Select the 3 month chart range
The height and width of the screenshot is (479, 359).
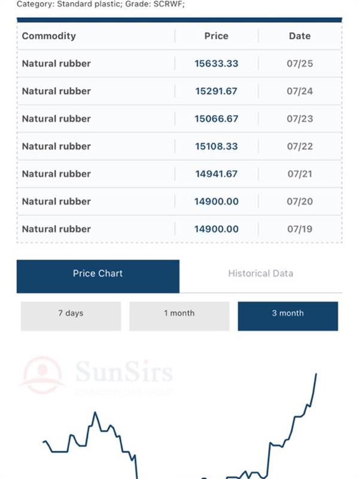[x=288, y=316]
